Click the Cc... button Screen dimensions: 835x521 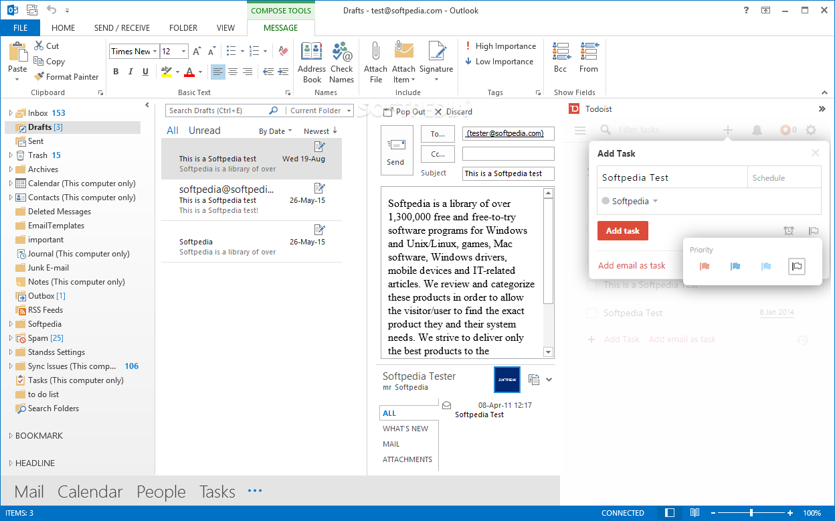click(438, 154)
